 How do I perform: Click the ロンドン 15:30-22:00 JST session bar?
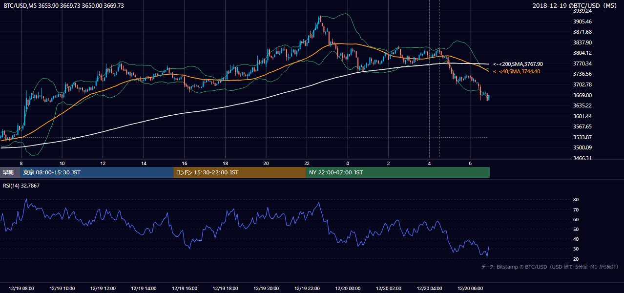(x=240, y=172)
